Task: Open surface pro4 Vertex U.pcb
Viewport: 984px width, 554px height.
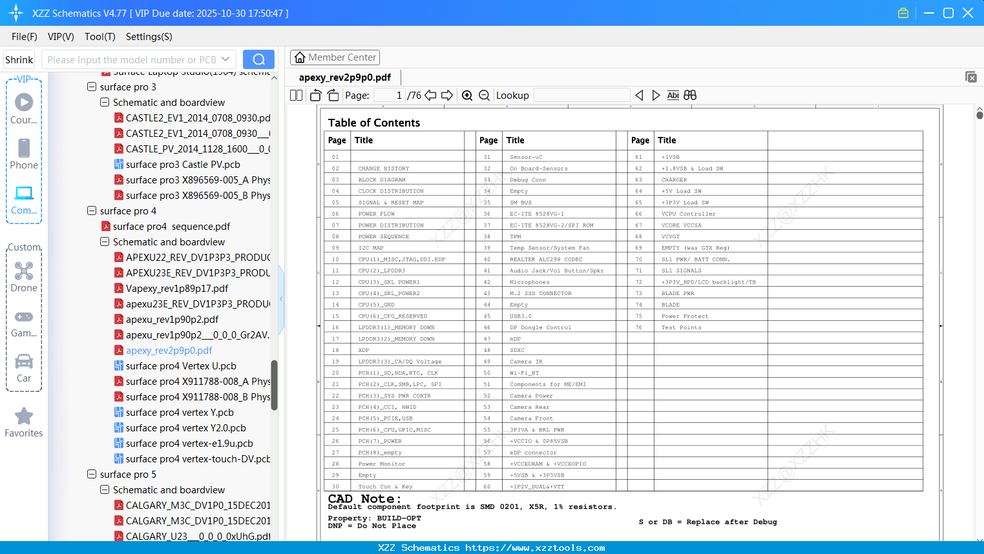Action: click(181, 365)
